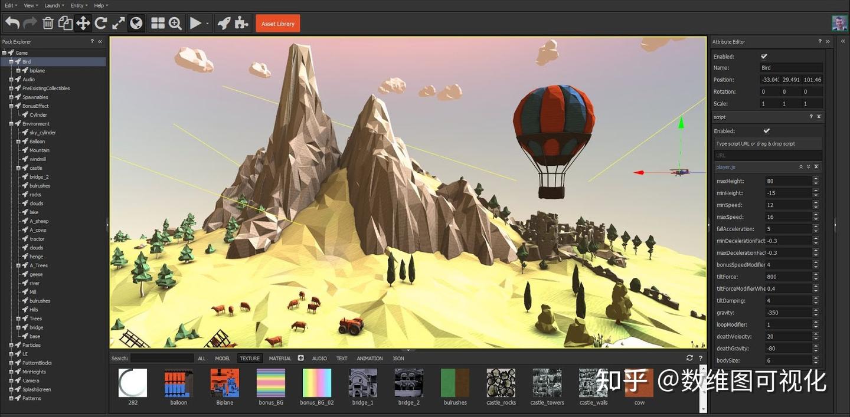This screenshot has width=850, height=417.
Task: Click the Undo arrow icon
Action: point(12,23)
